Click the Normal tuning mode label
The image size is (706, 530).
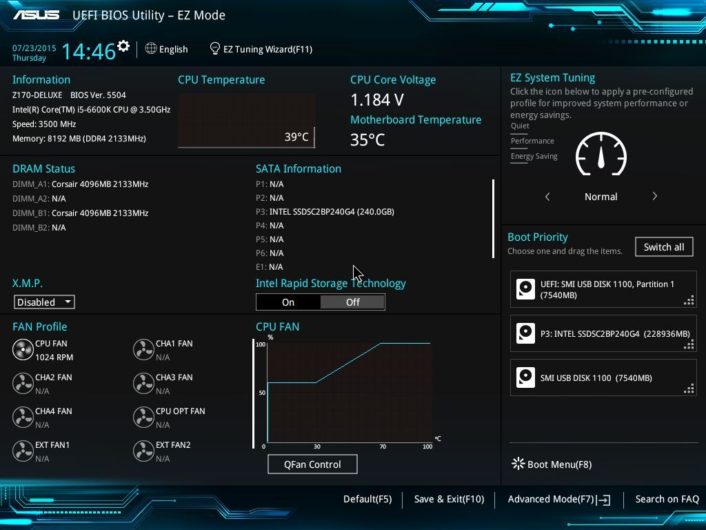tap(601, 197)
